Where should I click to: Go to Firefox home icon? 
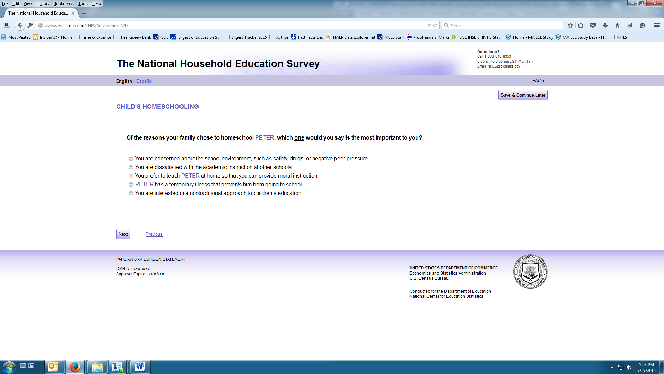click(618, 25)
